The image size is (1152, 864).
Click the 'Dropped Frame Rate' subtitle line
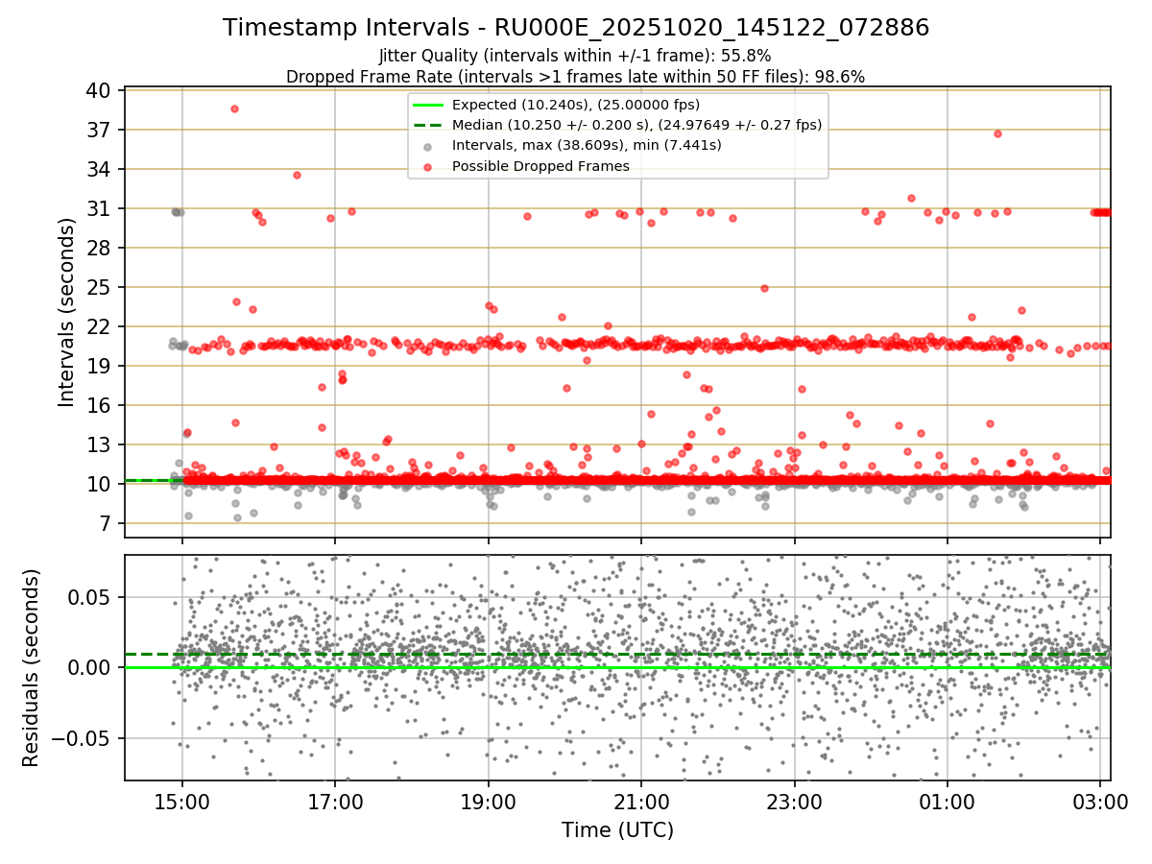pyautogui.click(x=575, y=77)
